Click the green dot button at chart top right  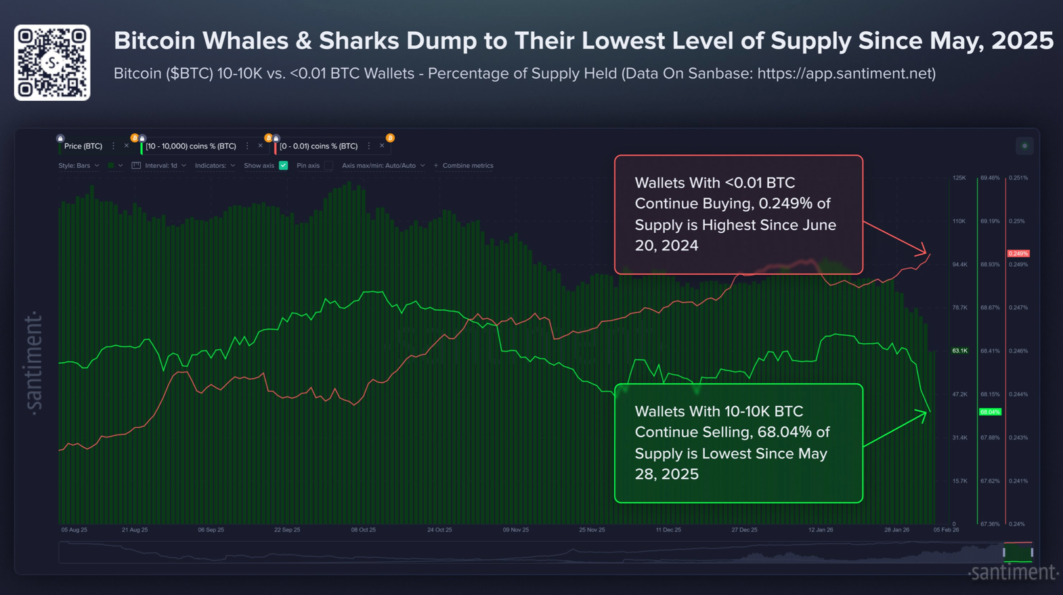[x=1024, y=146]
